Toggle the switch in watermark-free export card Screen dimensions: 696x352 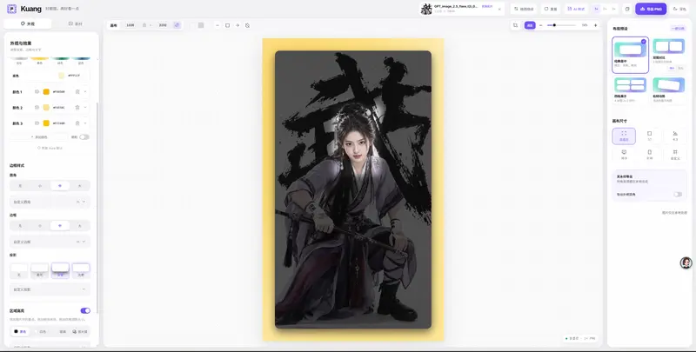(678, 194)
